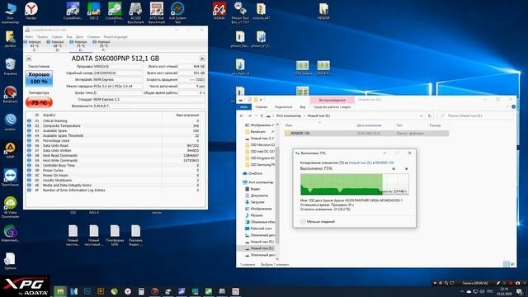Open the Yandex browser desktop icon
This screenshot has height=297, width=528.
(x=31, y=11)
